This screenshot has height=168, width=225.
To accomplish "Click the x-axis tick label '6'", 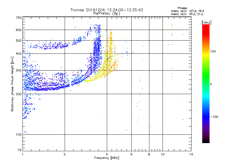I will click(131, 154).
